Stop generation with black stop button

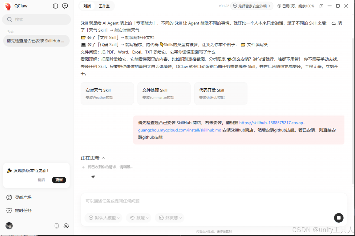338,218
